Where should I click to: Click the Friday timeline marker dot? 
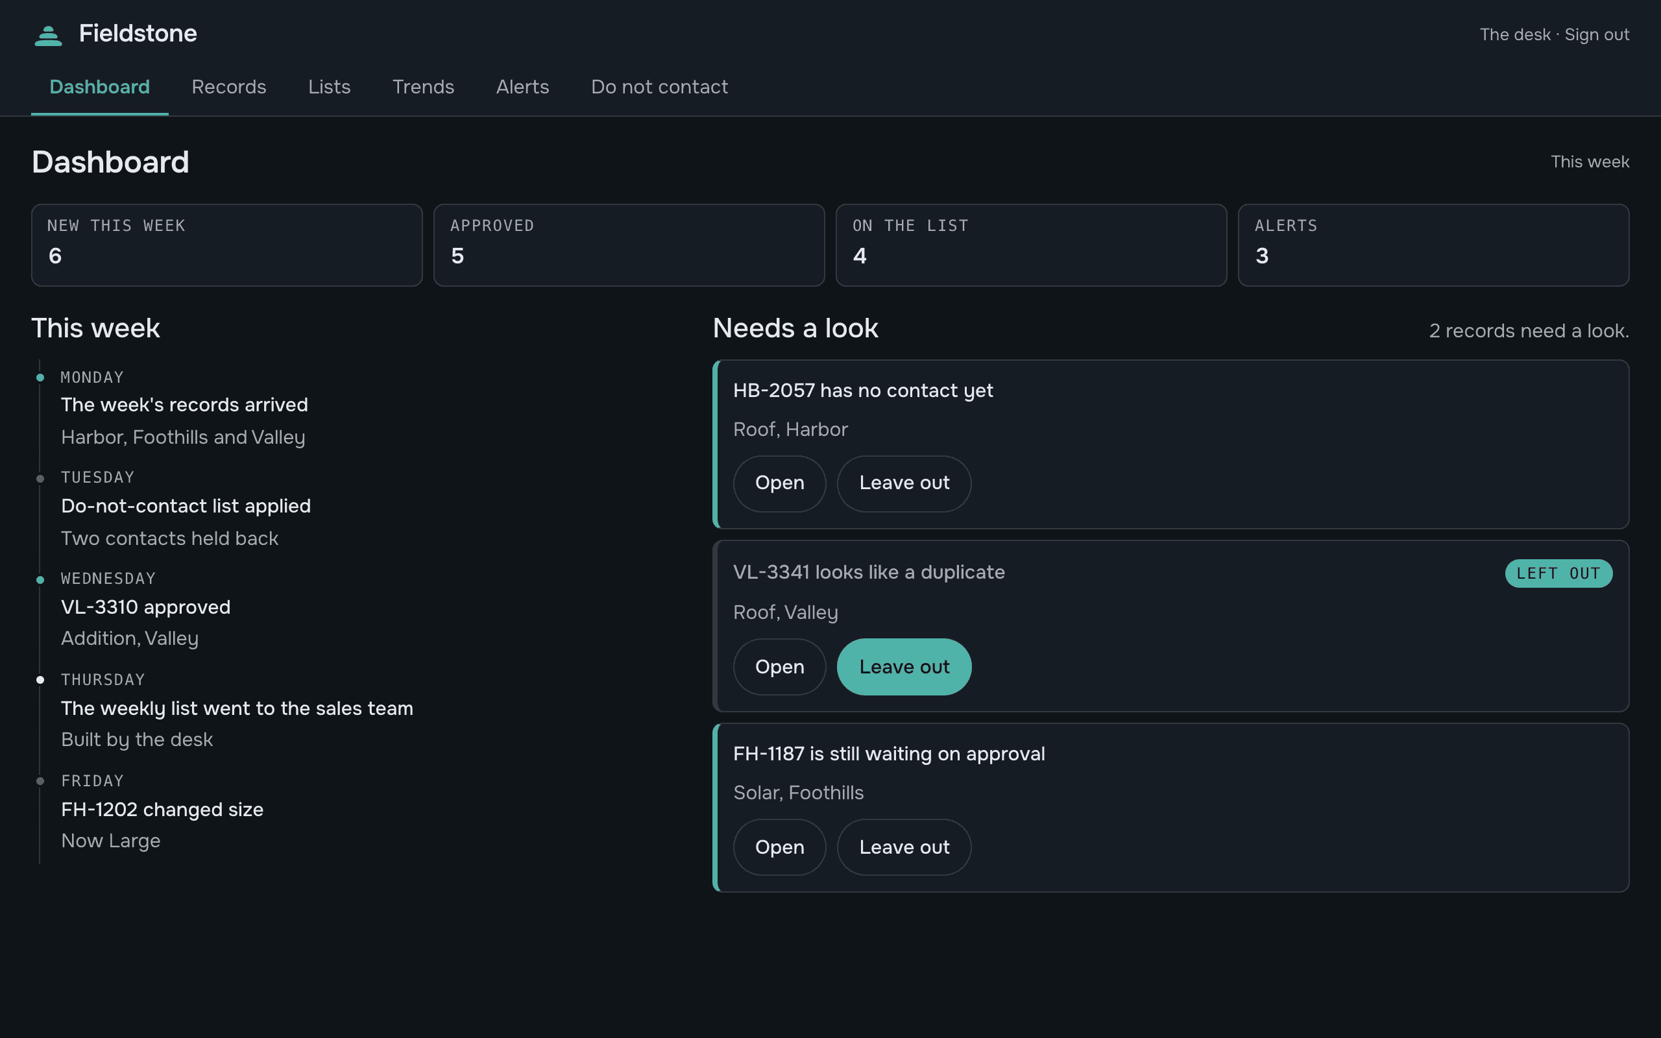(40, 781)
